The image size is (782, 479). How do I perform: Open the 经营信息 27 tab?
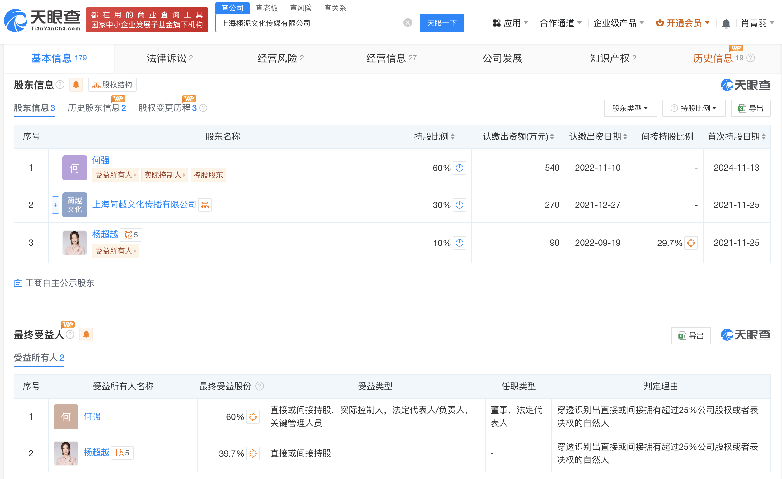[x=391, y=58]
